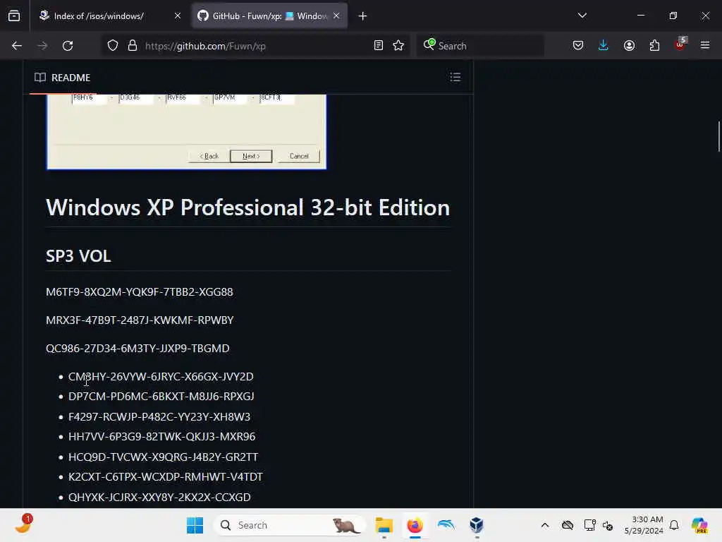722x542 pixels.
Task: Click the SP3 VOL heading
Action: coord(78,255)
